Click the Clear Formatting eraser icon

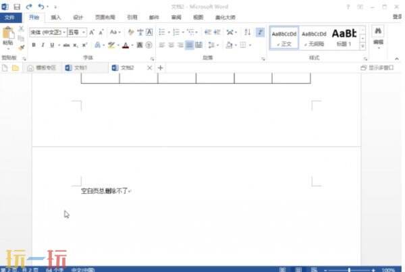(x=131, y=32)
